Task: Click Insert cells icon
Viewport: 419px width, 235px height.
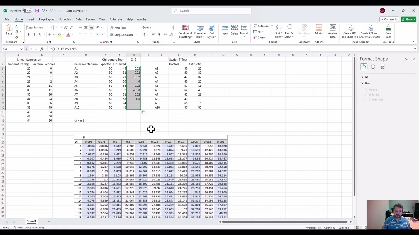Action: click(225, 28)
